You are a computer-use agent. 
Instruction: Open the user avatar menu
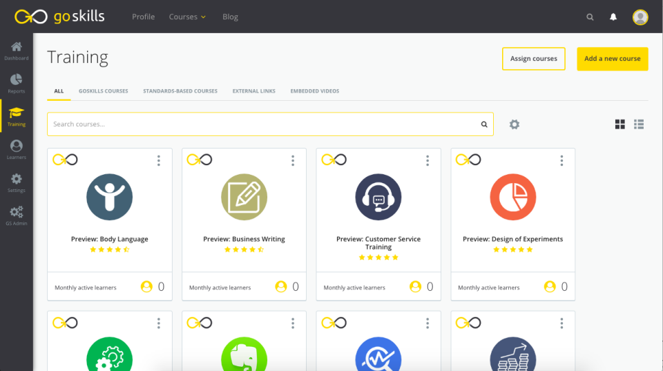click(x=640, y=17)
